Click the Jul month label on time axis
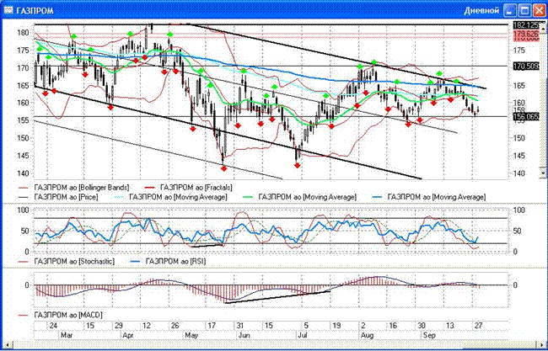The image size is (548, 351). click(303, 335)
